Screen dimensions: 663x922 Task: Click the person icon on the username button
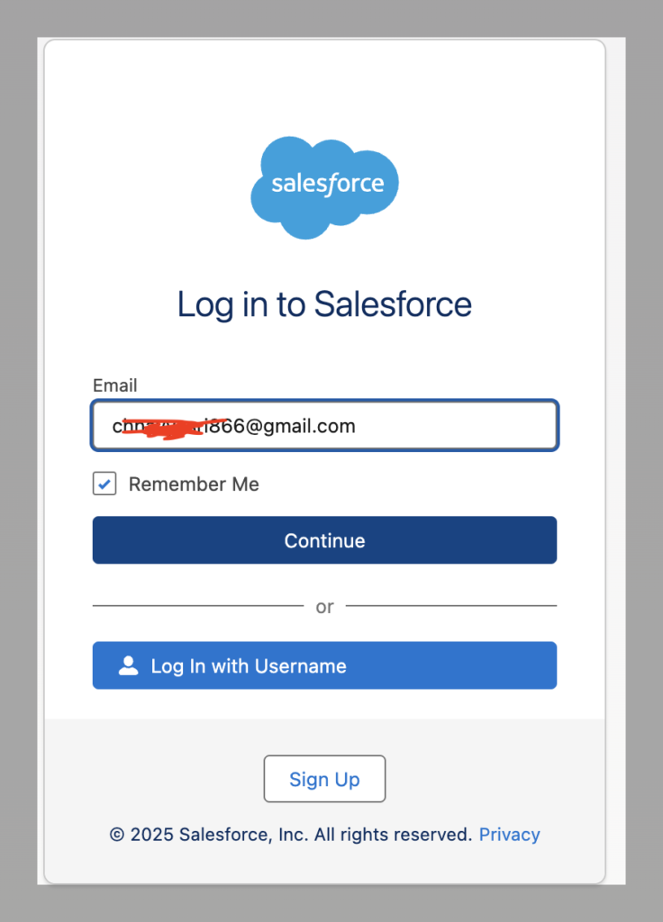129,666
